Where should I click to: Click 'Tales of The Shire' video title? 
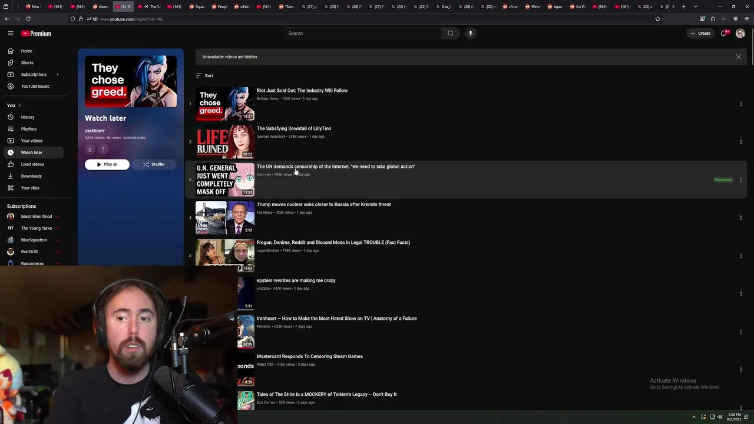326,395
